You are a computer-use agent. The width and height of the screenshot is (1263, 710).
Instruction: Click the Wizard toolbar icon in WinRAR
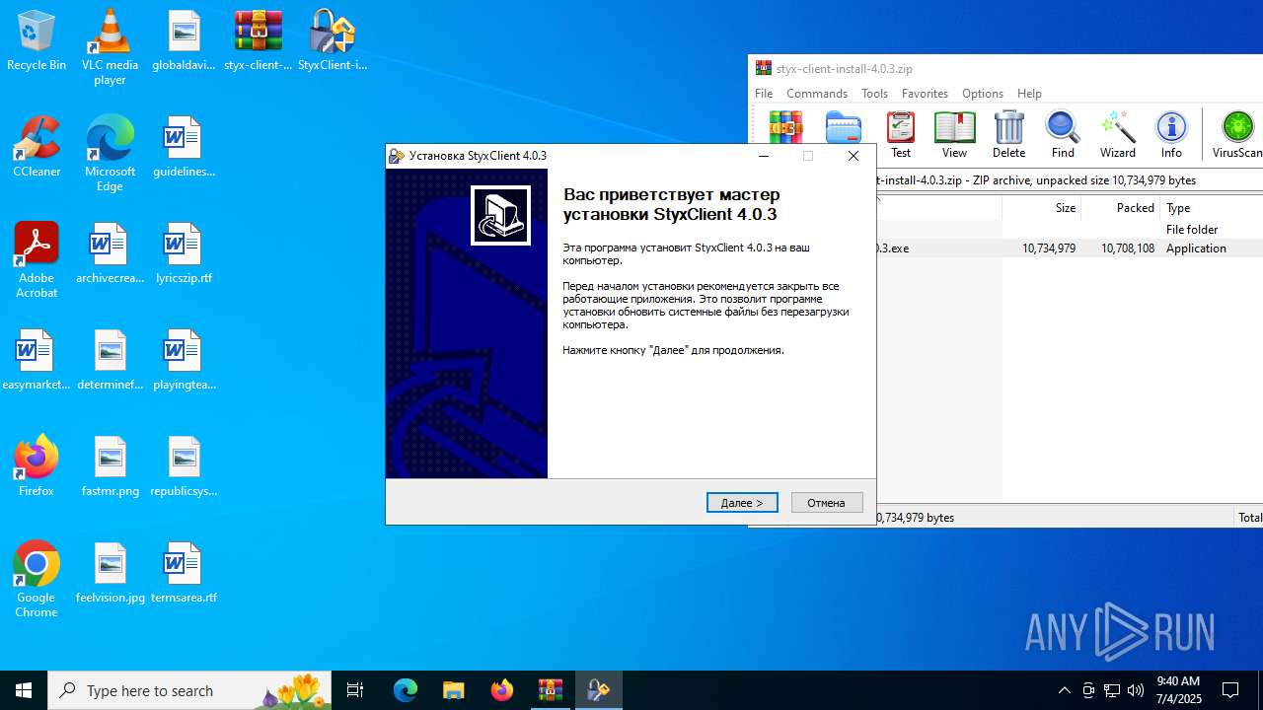click(1117, 135)
